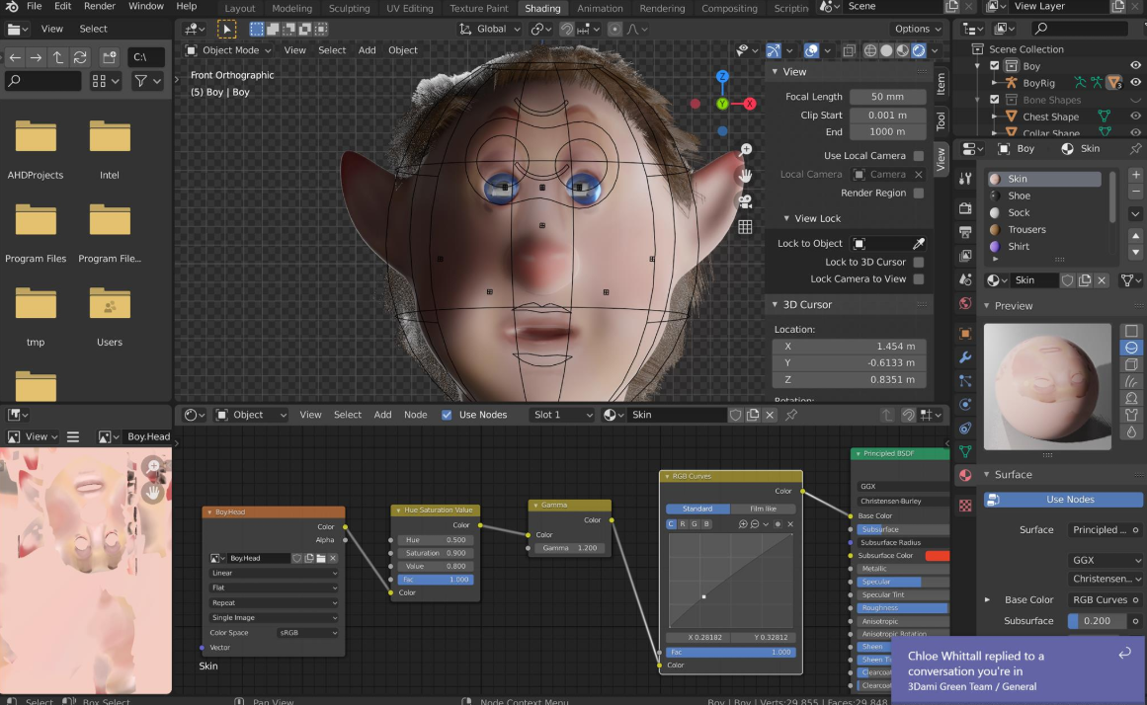1147x705 pixels.
Task: Open World properties tab icon
Action: [965, 303]
